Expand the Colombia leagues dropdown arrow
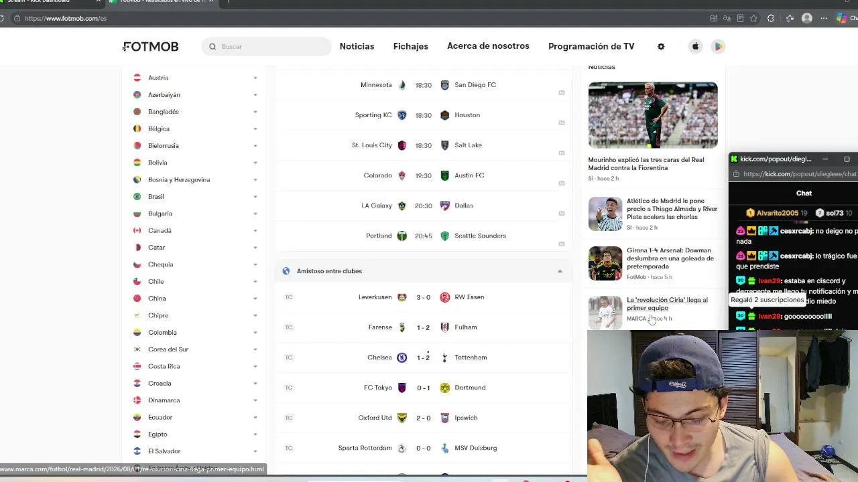 tap(255, 333)
